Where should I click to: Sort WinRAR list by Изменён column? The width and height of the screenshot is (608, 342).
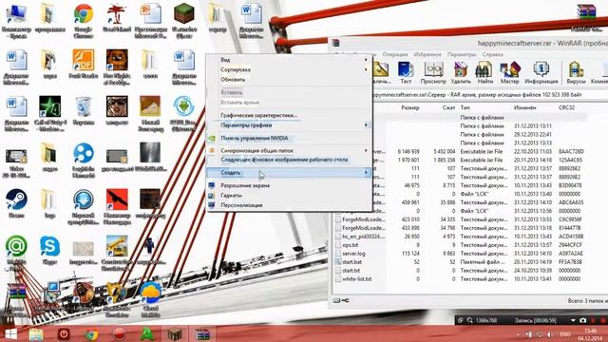tap(524, 107)
